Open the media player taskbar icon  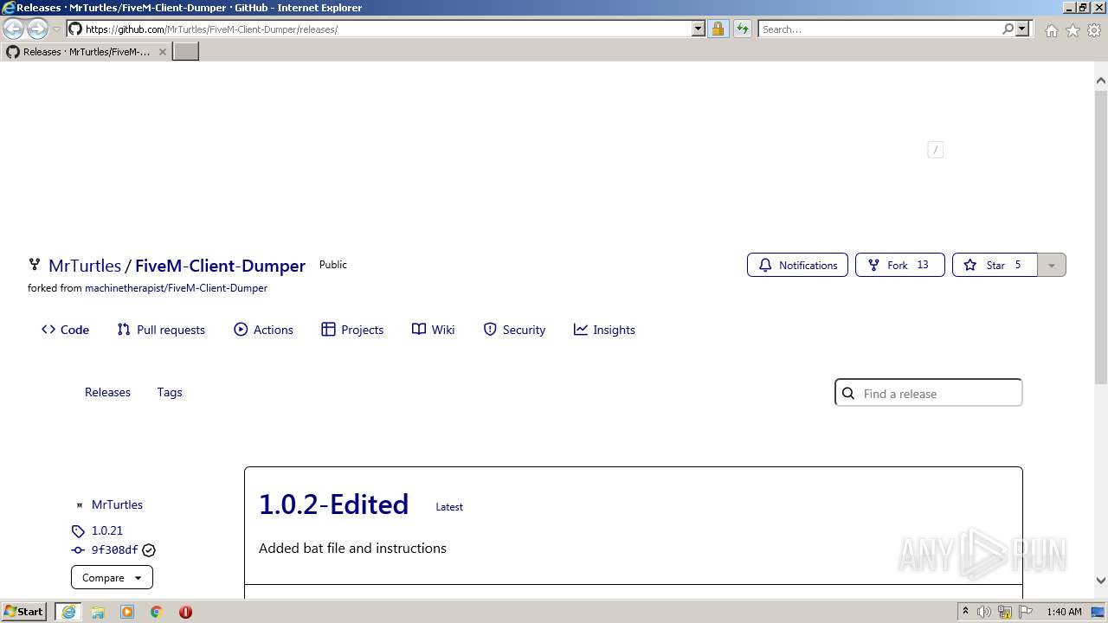click(127, 612)
